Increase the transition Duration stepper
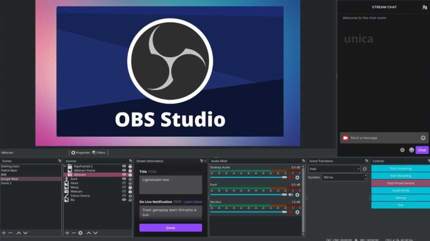430x241 pixels. click(x=365, y=176)
